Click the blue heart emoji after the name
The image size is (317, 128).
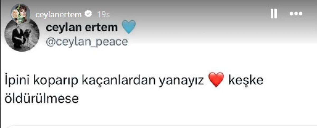[129, 27]
